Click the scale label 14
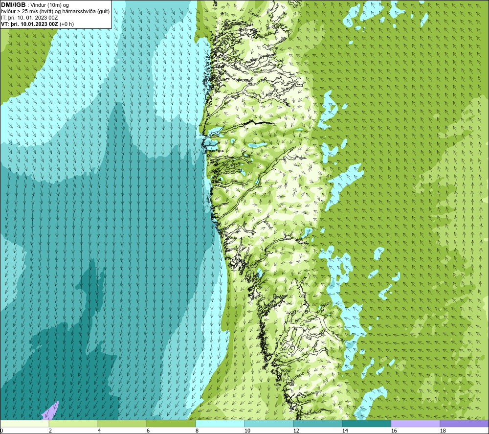Viewport: 489px width, 434px height. pos(345,431)
